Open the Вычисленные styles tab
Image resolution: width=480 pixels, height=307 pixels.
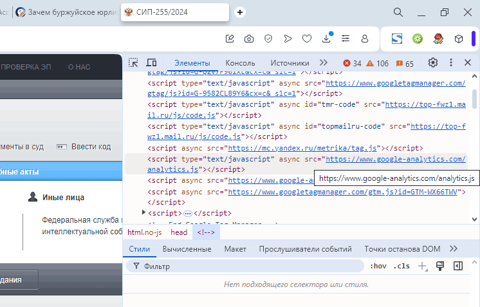click(187, 249)
